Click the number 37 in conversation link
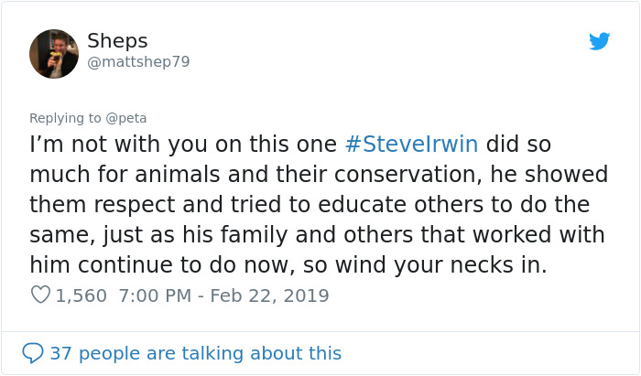The image size is (641, 376). click(60, 352)
